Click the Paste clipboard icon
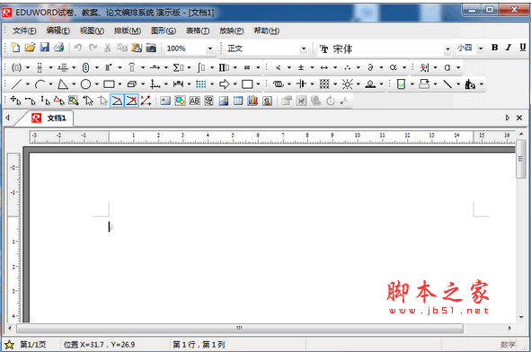The height and width of the screenshot is (352, 531). (x=137, y=48)
